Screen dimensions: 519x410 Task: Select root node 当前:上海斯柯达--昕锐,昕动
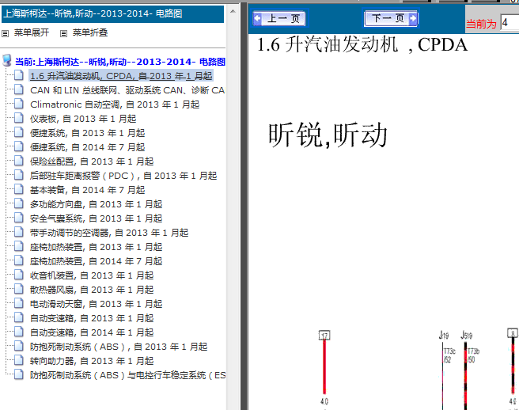point(120,62)
